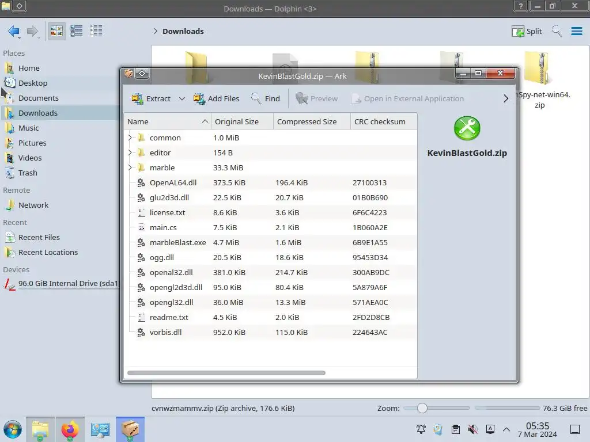Click 33.3 MiB size of marble
Viewport: 590px width, 442px height.
228,167
